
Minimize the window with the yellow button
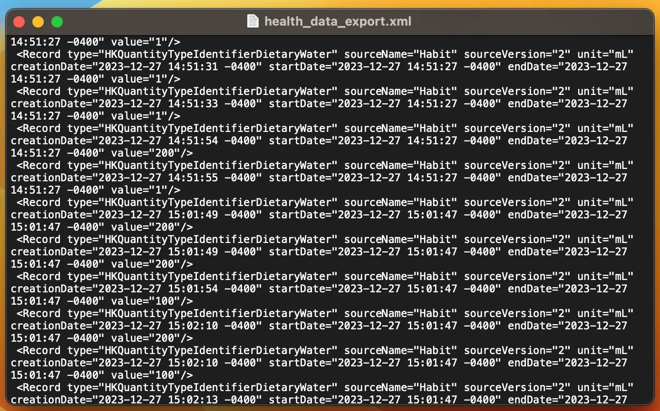(38, 22)
